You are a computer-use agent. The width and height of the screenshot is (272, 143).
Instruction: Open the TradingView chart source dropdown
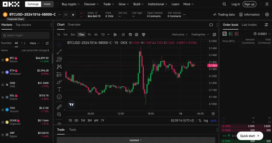200,34
